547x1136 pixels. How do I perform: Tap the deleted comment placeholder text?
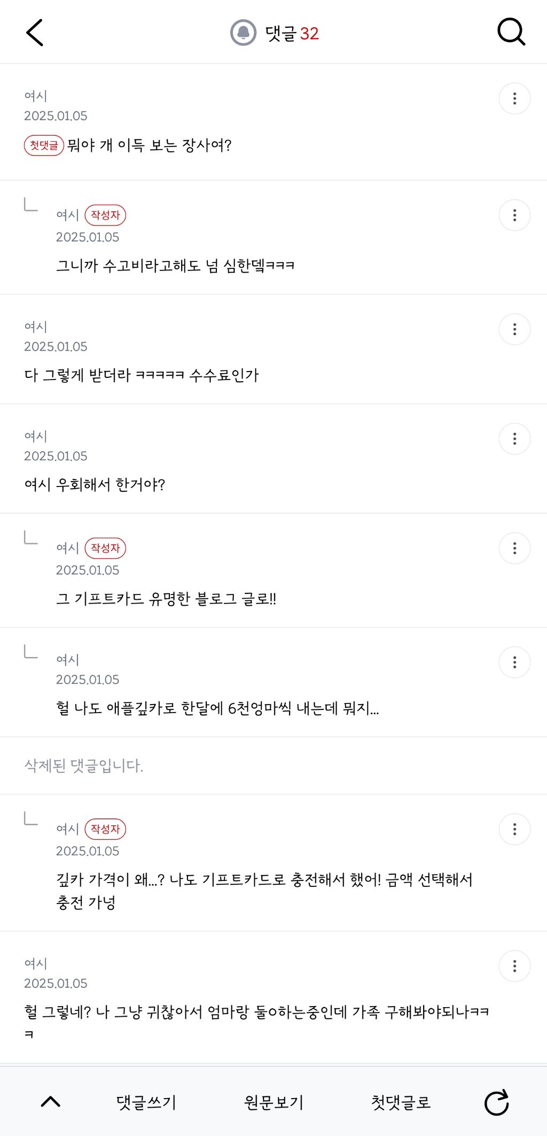(x=84, y=766)
